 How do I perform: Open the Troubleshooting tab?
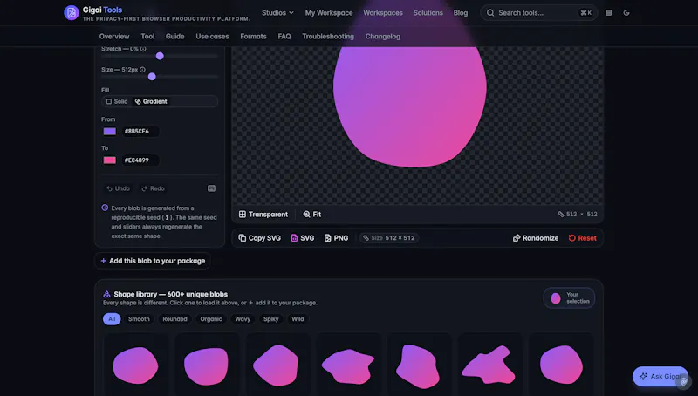click(328, 37)
